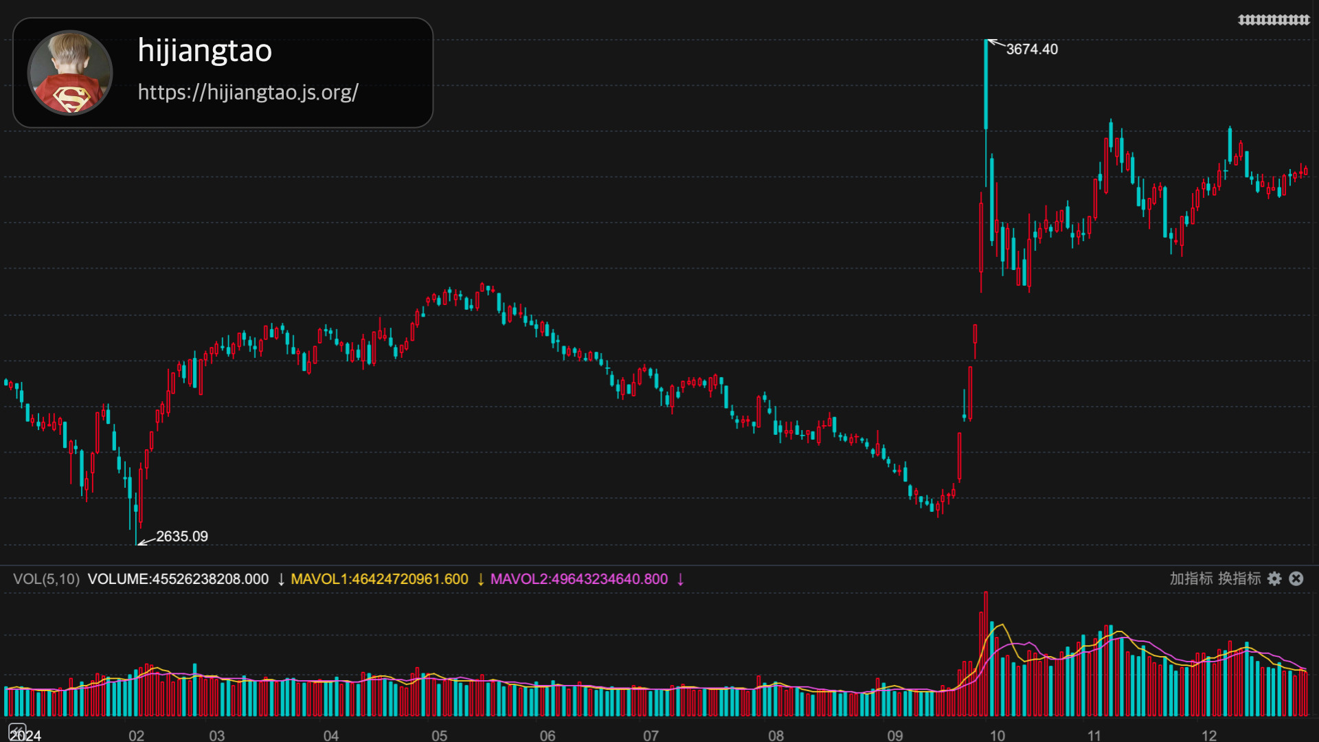The height and width of the screenshot is (742, 1319).
Task: Open the volume indicator settings gear
Action: click(1274, 578)
